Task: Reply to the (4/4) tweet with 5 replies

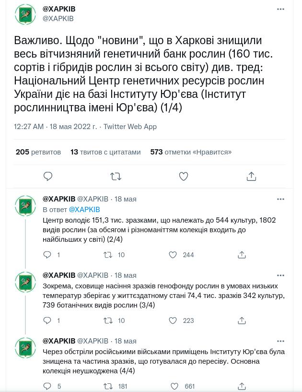Action: point(47,386)
